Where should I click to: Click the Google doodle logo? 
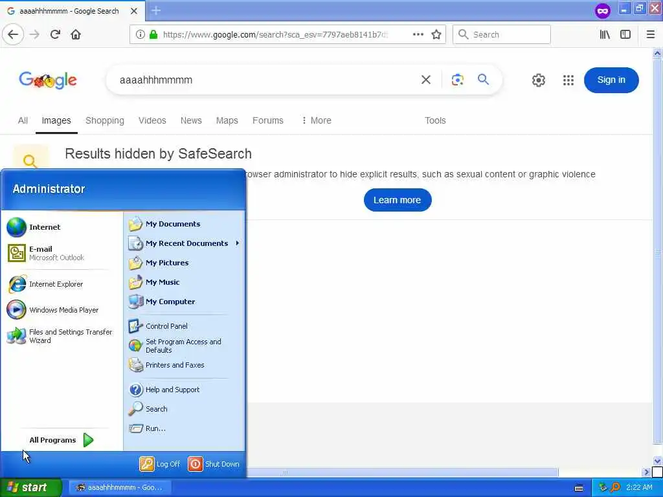tap(48, 80)
